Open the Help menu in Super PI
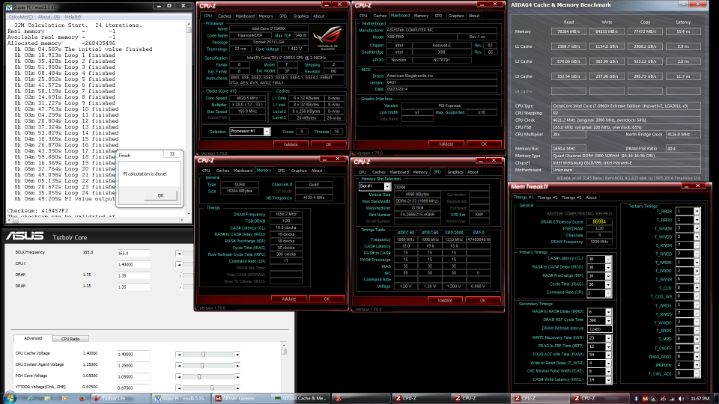 tap(73, 16)
